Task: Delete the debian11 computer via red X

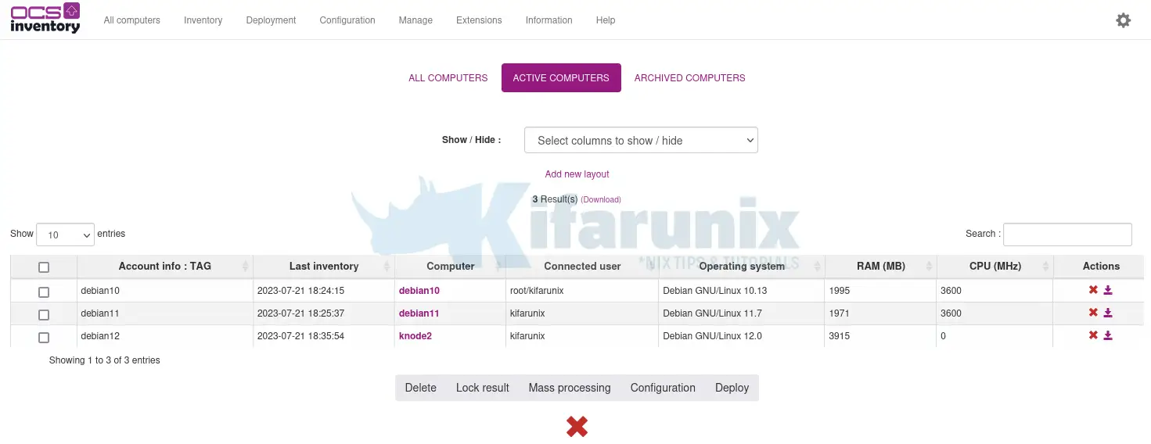Action: (1093, 313)
